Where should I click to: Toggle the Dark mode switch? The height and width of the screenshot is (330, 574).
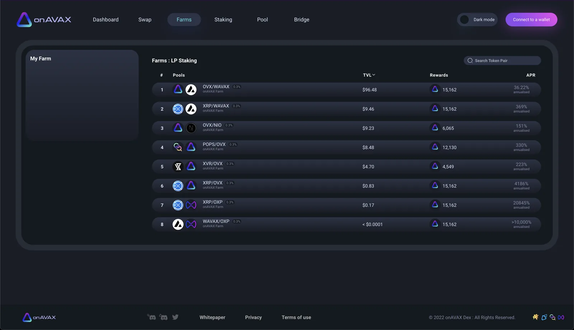pos(477,20)
